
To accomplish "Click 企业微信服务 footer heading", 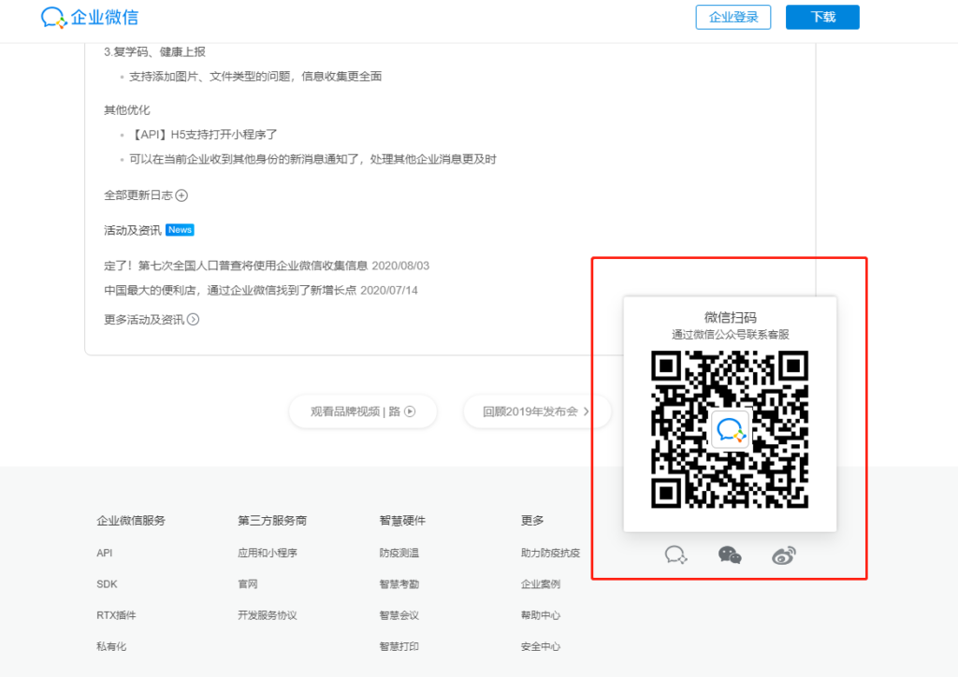I will click(131, 521).
